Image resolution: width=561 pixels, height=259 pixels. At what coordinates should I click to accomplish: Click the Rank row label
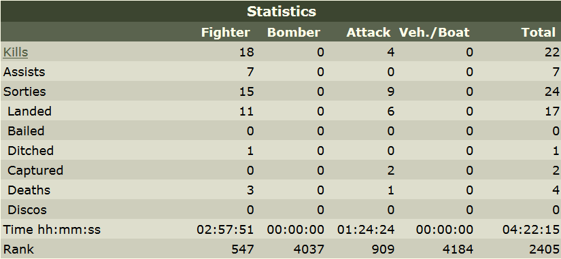(18, 249)
